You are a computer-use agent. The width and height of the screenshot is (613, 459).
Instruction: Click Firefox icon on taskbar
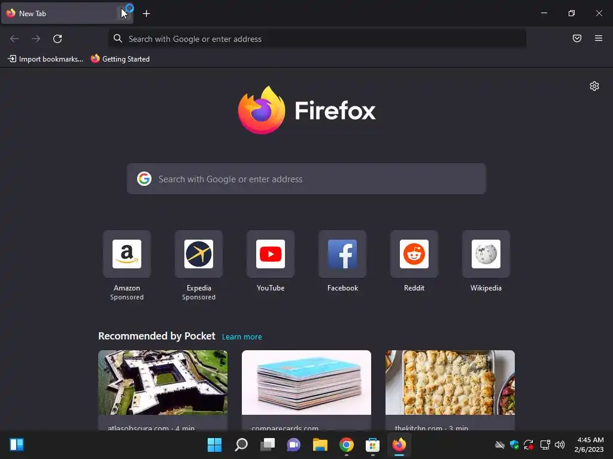pyautogui.click(x=399, y=445)
